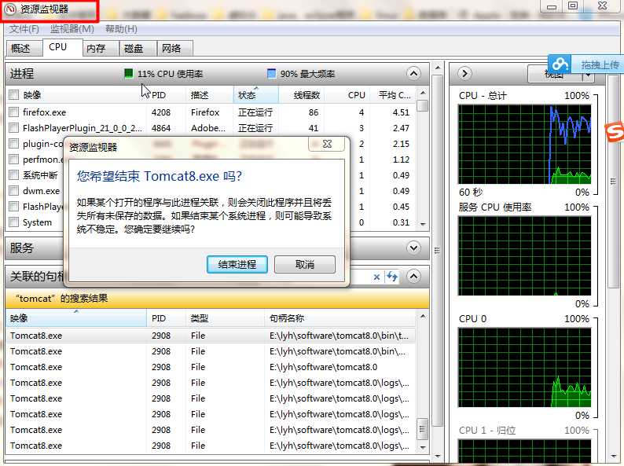
Task: Check the FlashPlayerPlugin_21_0_0_2 process checkbox
Action: [x=14, y=128]
